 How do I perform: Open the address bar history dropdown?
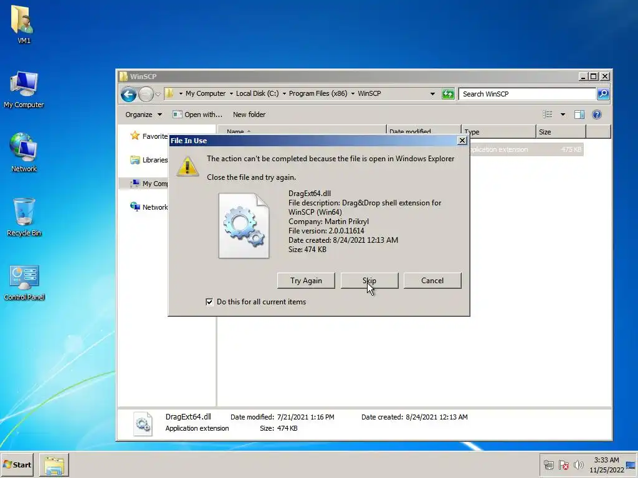pos(432,94)
